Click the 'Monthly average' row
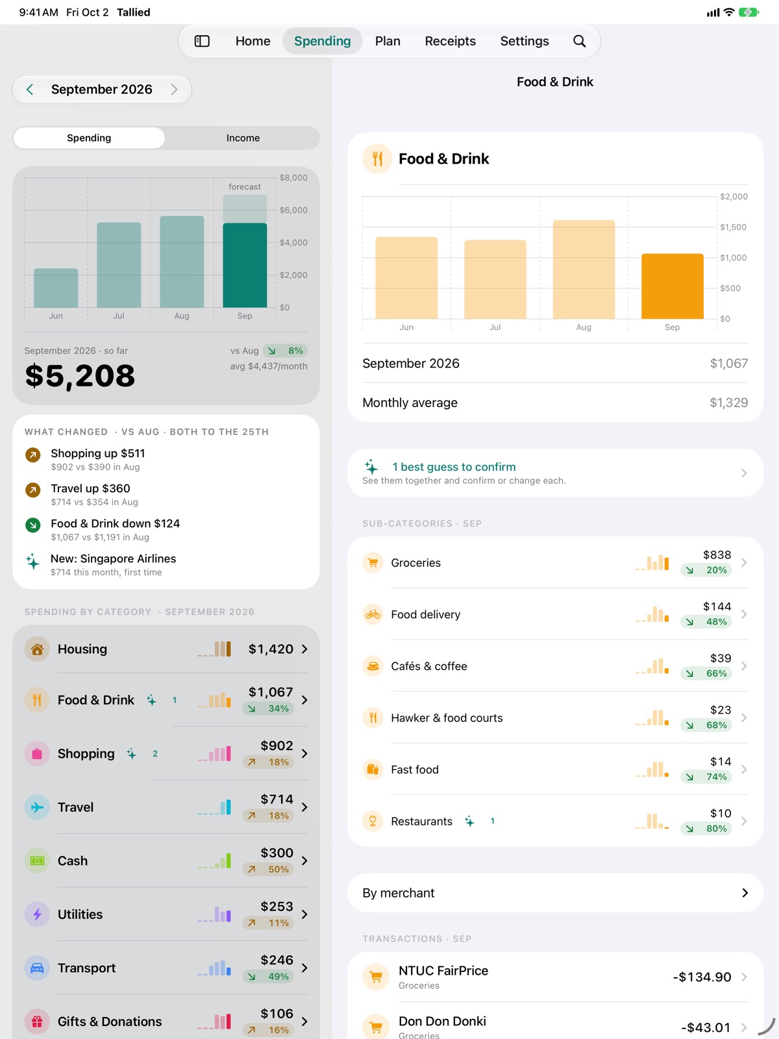 tap(555, 403)
